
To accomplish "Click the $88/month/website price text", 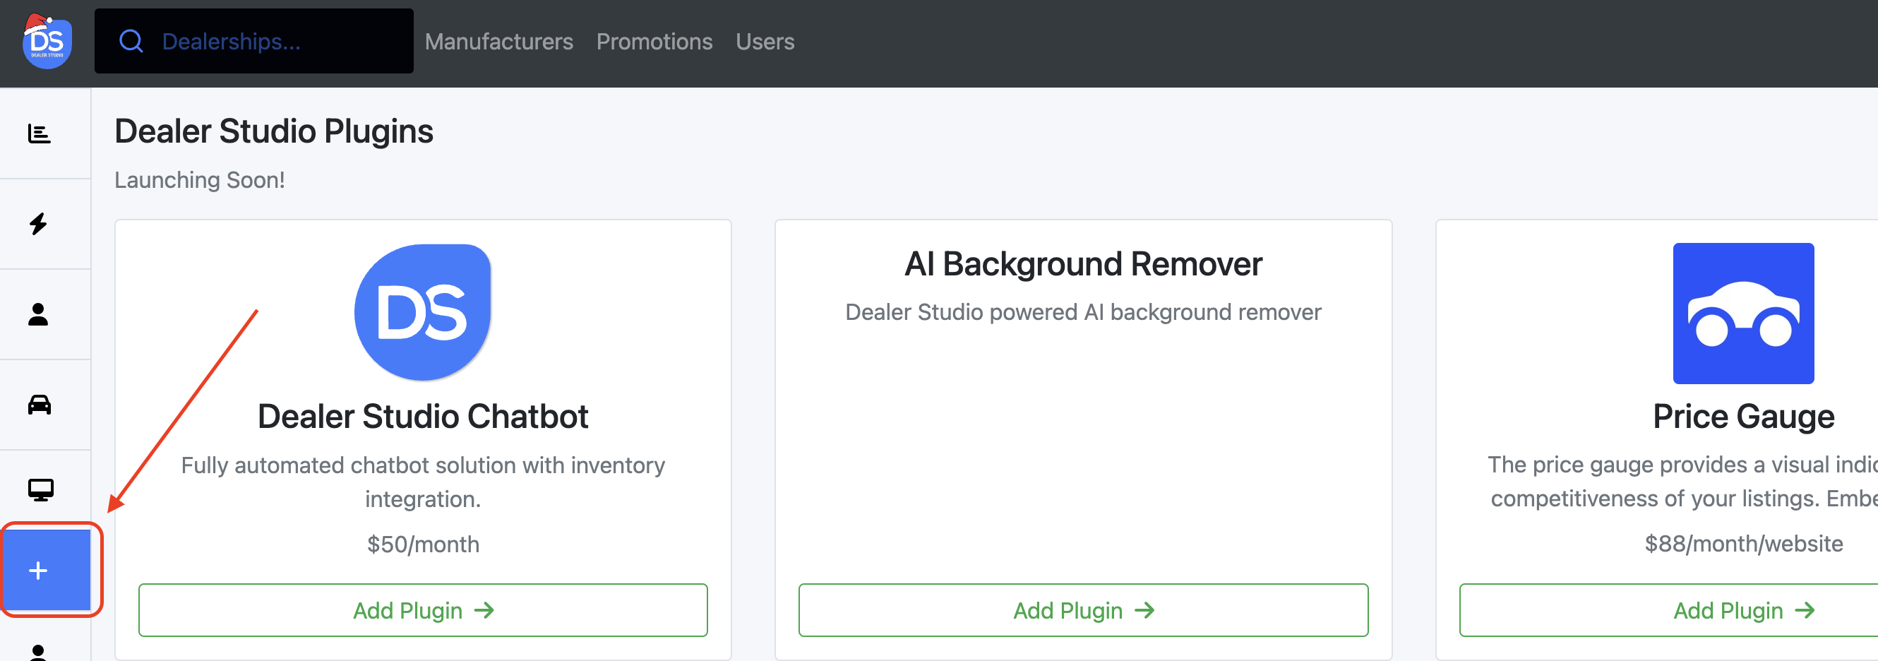I will click(x=1743, y=544).
